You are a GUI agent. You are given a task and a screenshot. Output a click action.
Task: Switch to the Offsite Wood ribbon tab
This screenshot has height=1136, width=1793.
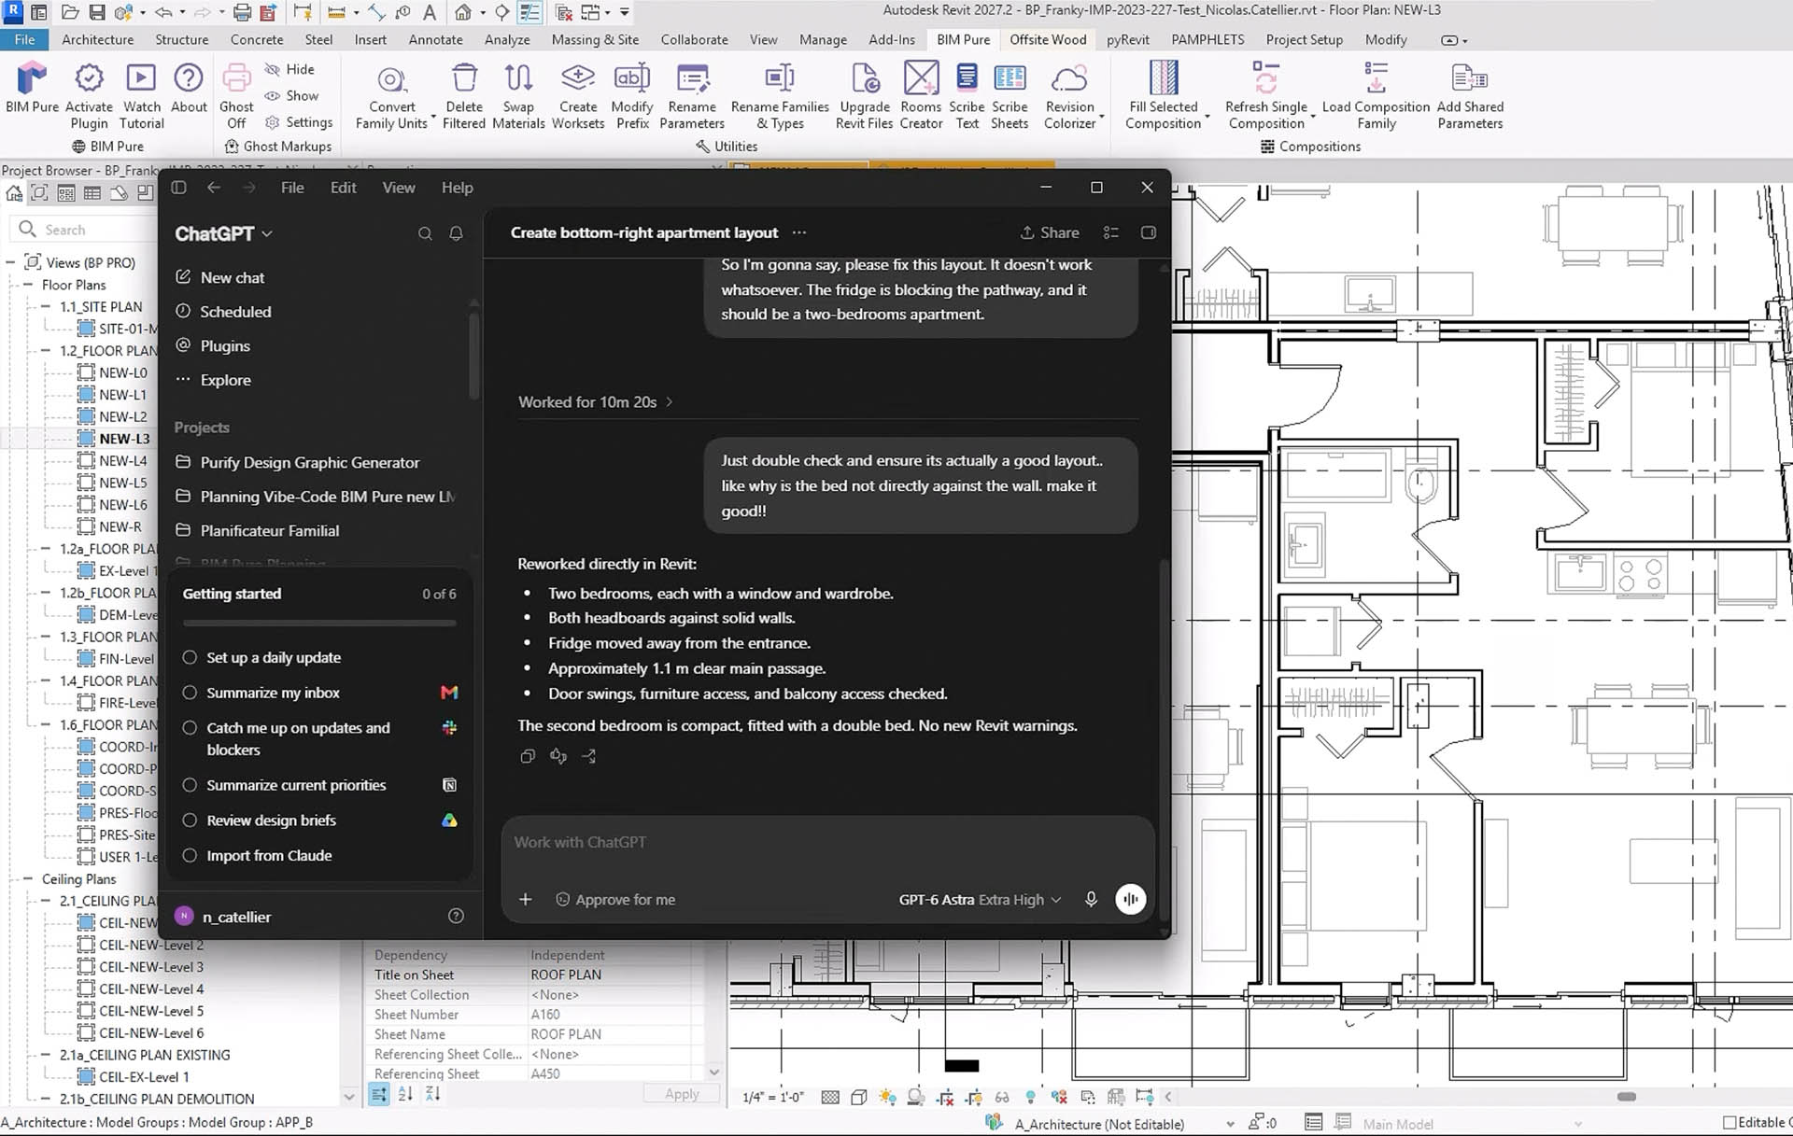pyautogui.click(x=1048, y=39)
